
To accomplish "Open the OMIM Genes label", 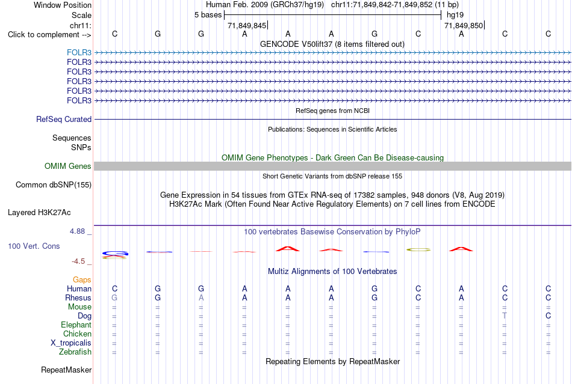I will [68, 166].
